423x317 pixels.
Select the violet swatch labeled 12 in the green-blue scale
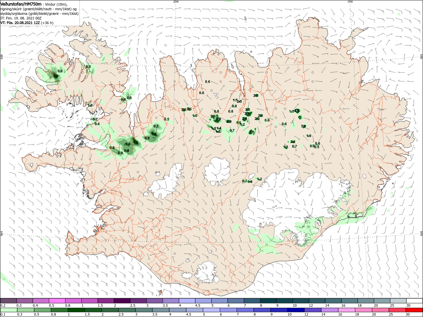[x=313, y=310]
